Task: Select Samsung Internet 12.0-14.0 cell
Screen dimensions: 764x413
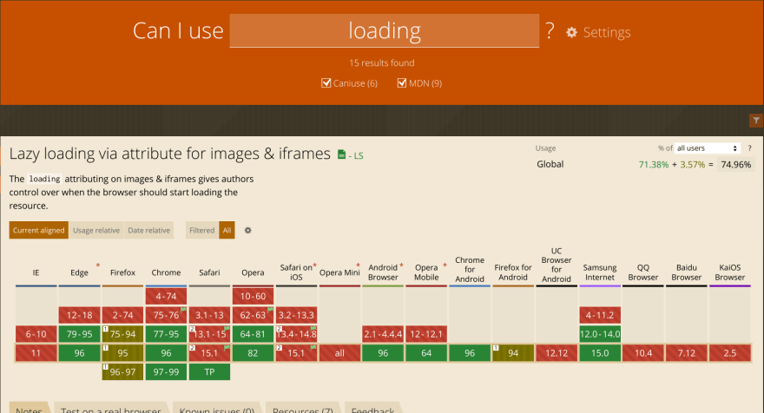Action: (x=600, y=334)
